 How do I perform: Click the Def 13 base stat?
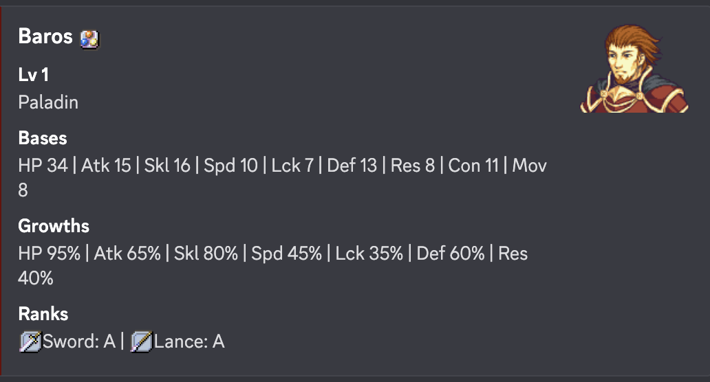tap(352, 166)
